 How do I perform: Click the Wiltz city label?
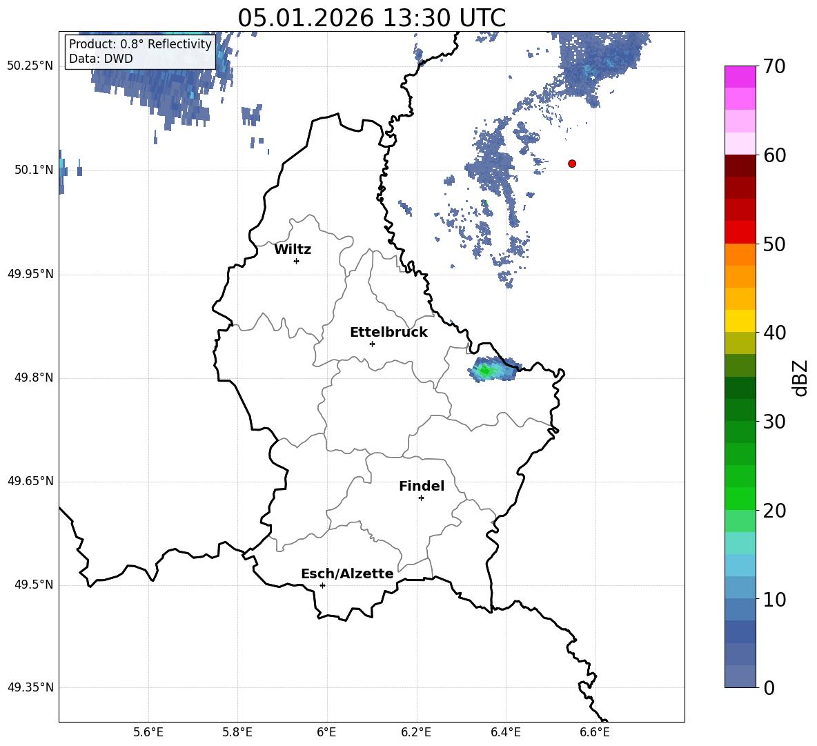point(293,250)
